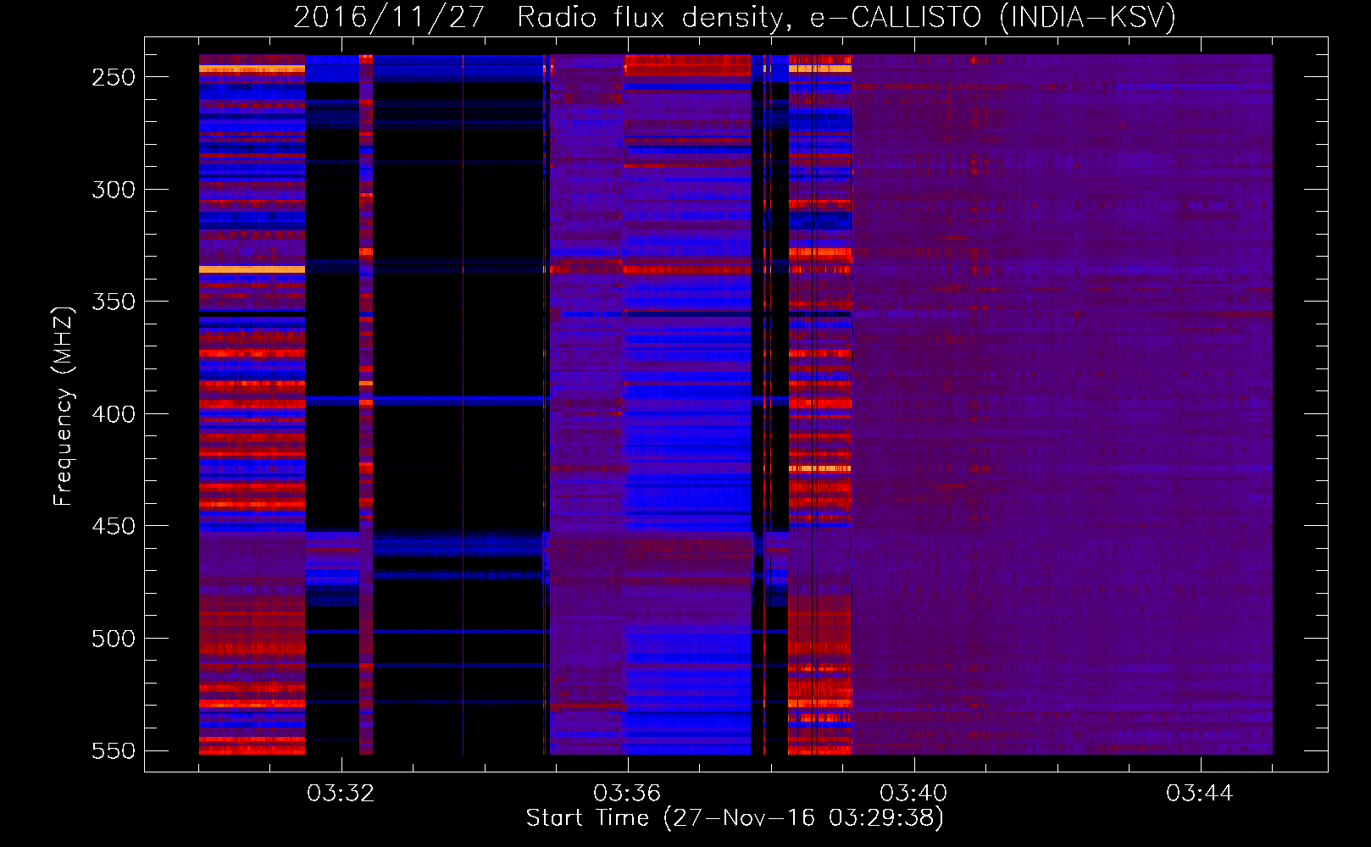The height and width of the screenshot is (847, 1371).
Task: Select the 400 frequency tick label
Action: [x=114, y=414]
